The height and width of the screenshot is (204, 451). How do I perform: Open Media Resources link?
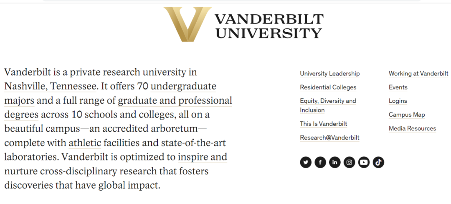click(x=413, y=129)
